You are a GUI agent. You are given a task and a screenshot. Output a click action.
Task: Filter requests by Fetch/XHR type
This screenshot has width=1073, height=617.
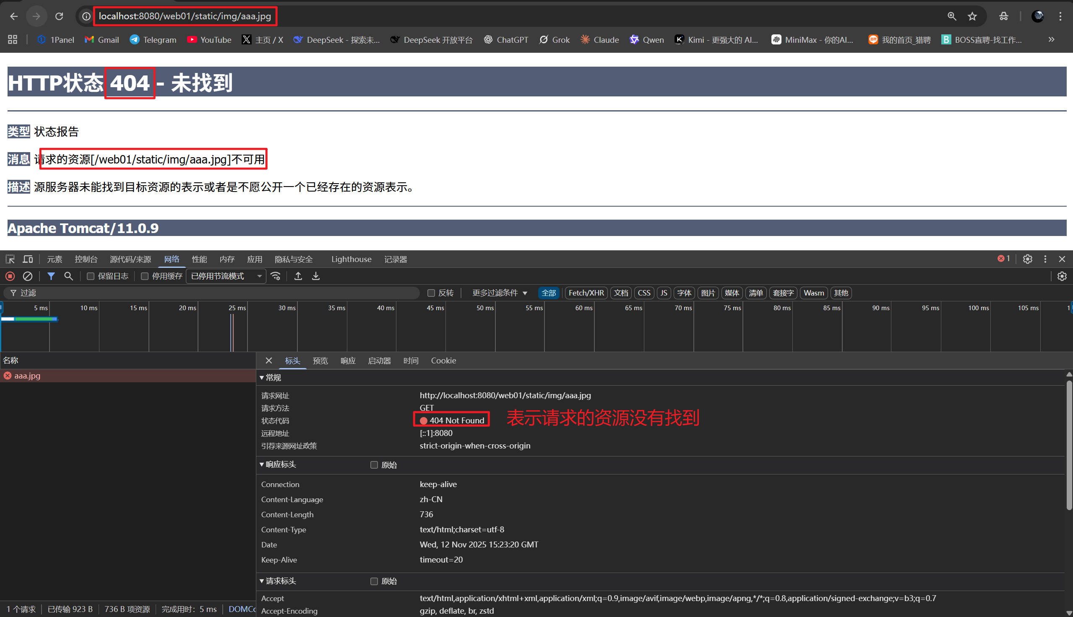(586, 293)
